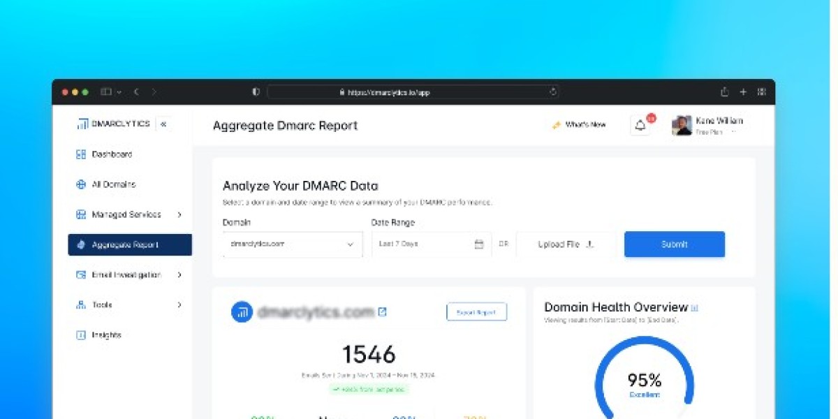
Task: Click the Aggregate Dmarc Report page title
Action: pyautogui.click(x=285, y=126)
